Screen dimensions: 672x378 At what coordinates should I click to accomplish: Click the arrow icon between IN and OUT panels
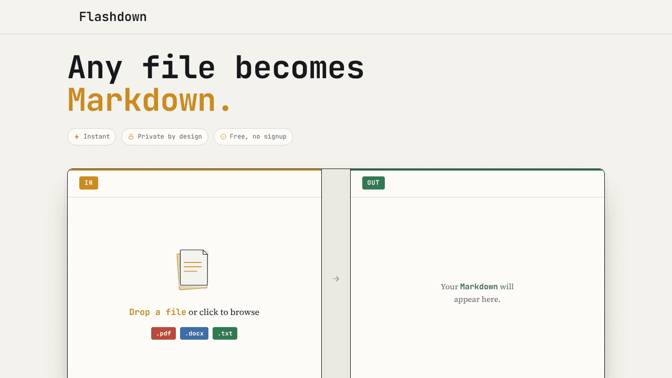pos(336,279)
